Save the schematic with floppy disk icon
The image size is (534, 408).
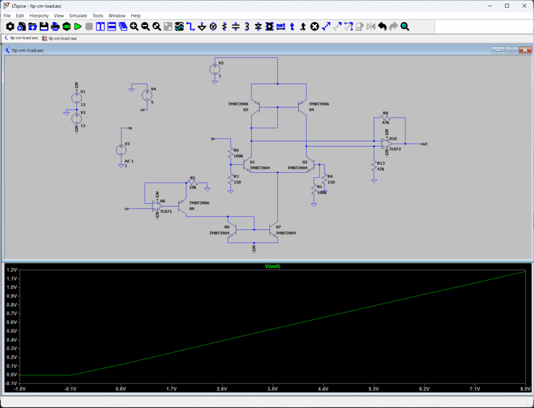pos(44,27)
